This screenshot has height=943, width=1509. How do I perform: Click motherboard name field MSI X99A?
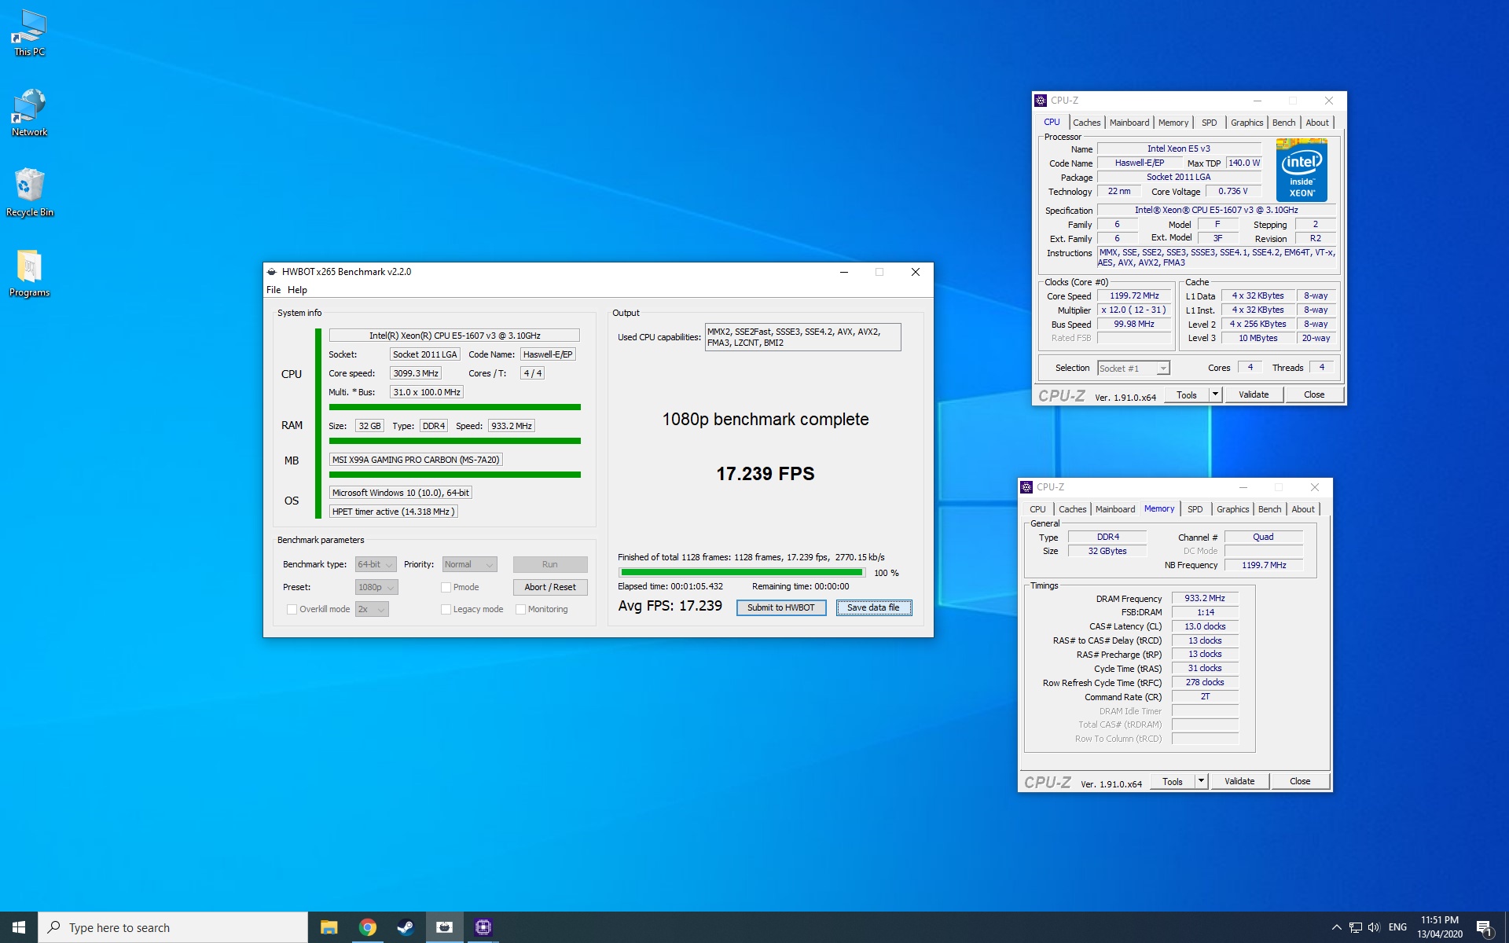pyautogui.click(x=416, y=460)
